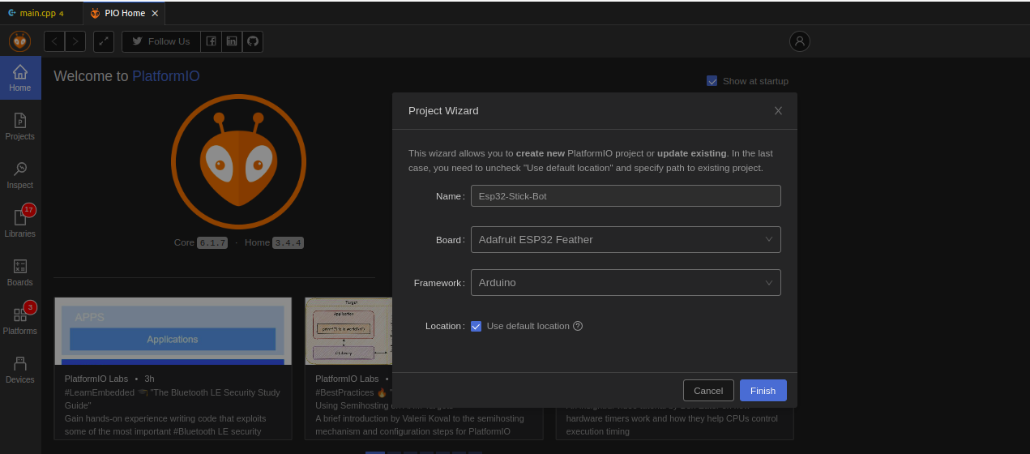
Task: Click the Core version 6.1.7 label
Action: [212, 242]
